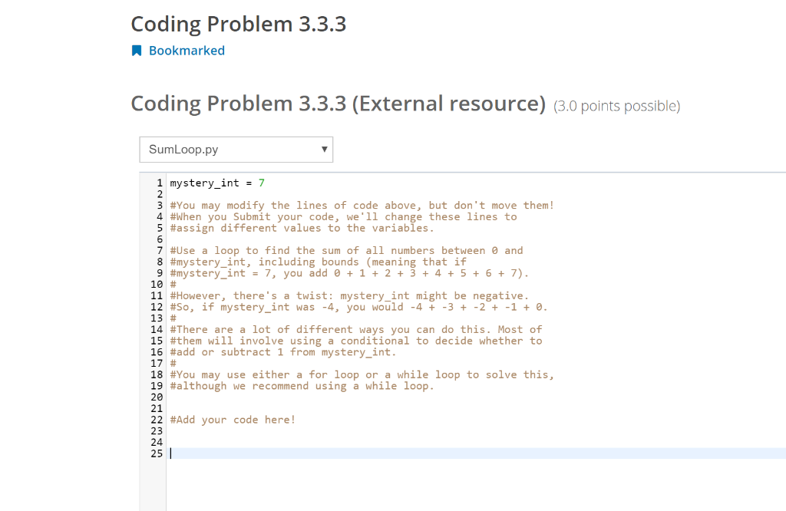The image size is (786, 511).
Task: Click 'Coding Problem 3.3.3 (External resource)' heading
Action: [338, 104]
